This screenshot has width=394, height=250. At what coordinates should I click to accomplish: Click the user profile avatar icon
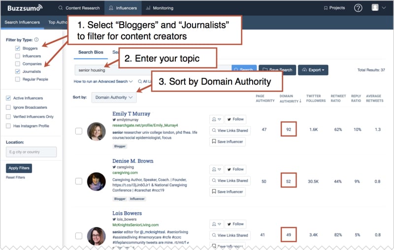point(375,7)
